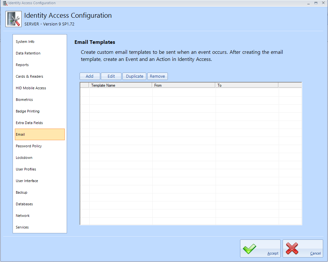Minimize the Identity Access Configuration window
This screenshot has width=328, height=262.
[308, 3]
